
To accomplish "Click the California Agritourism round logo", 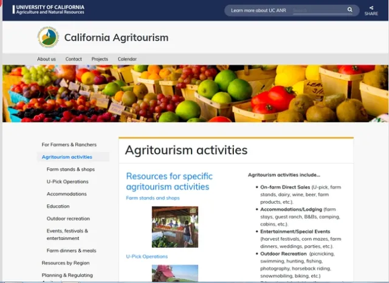I will pyautogui.click(x=48, y=37).
